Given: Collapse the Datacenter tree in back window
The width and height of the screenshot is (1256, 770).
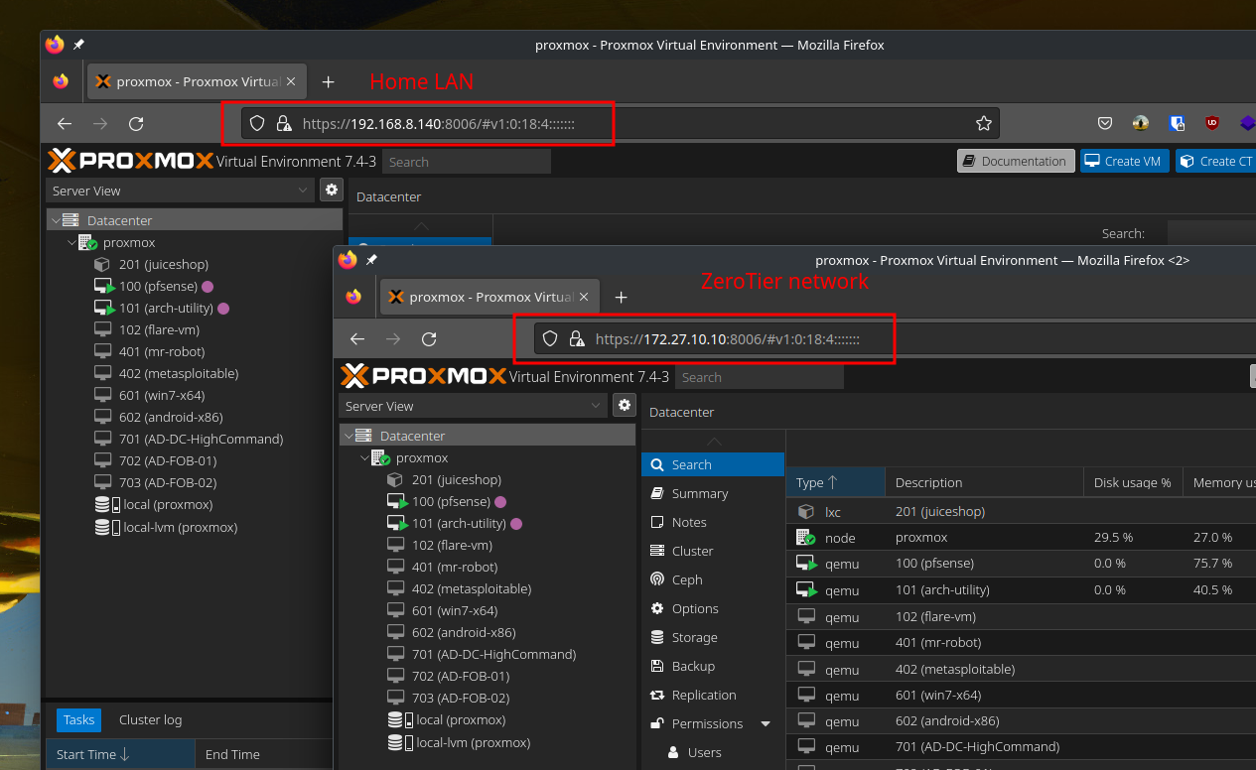Looking at the screenshot, I should (x=54, y=220).
